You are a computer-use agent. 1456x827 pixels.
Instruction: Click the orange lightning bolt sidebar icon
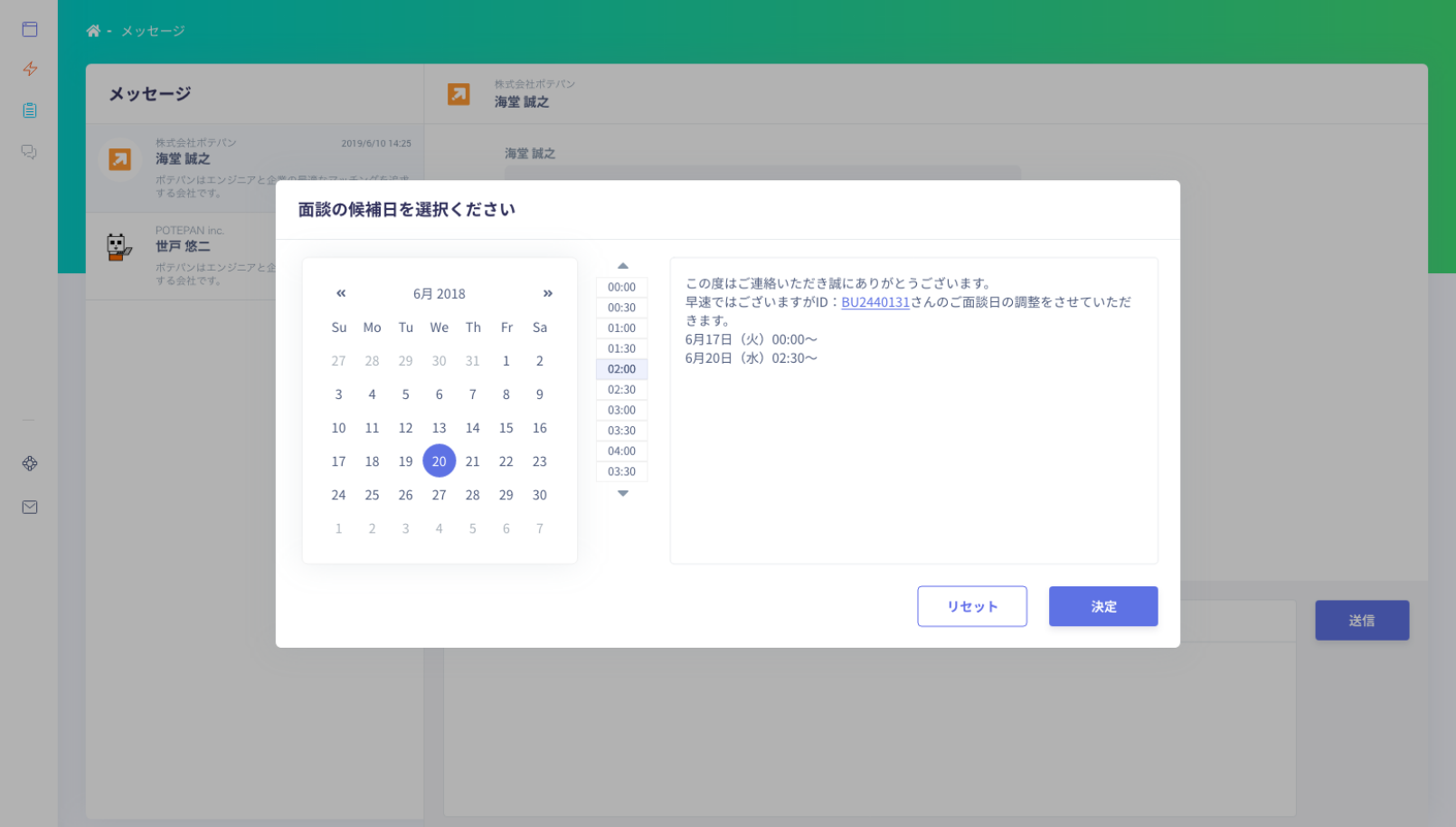[30, 69]
